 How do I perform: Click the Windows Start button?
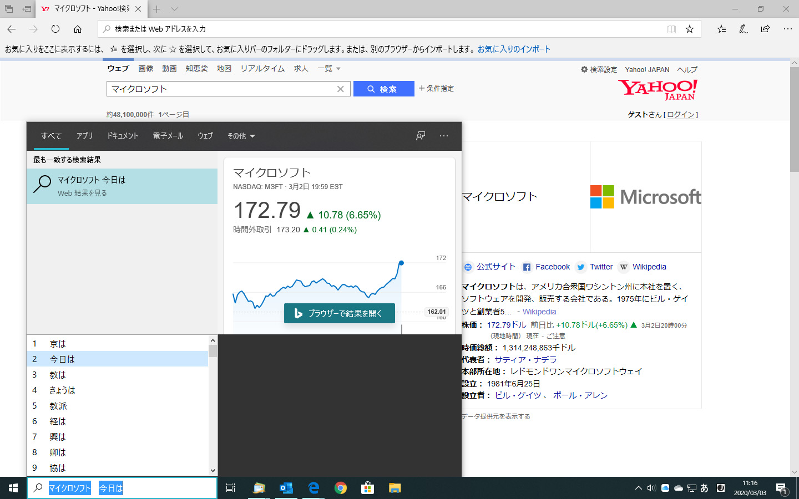pos(13,488)
